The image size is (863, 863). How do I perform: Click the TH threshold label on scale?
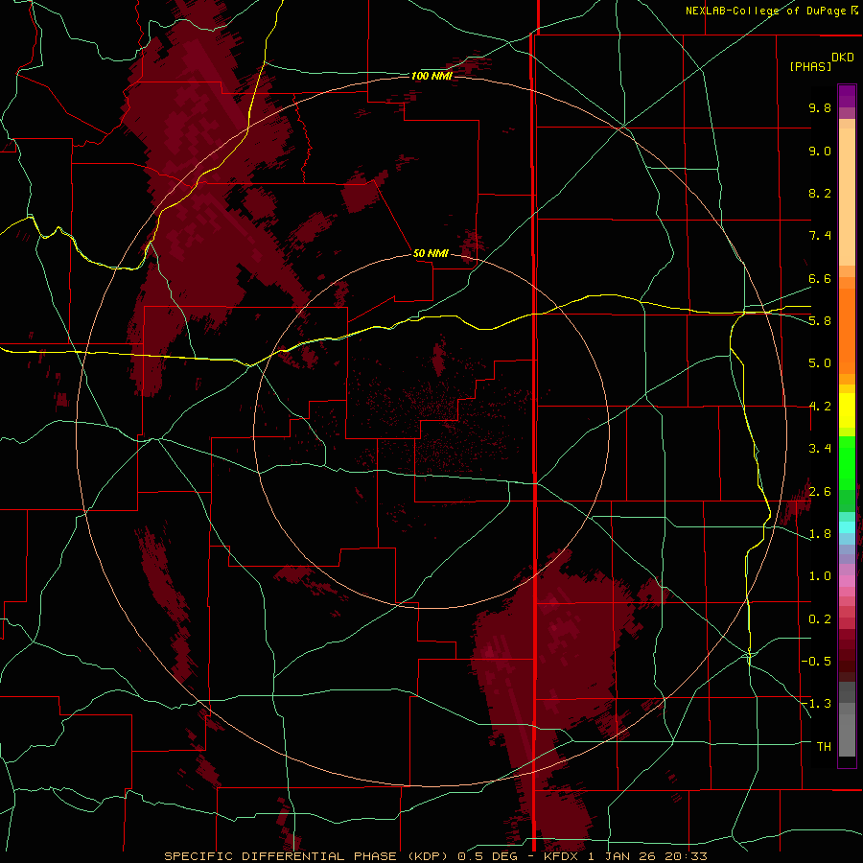tap(824, 747)
